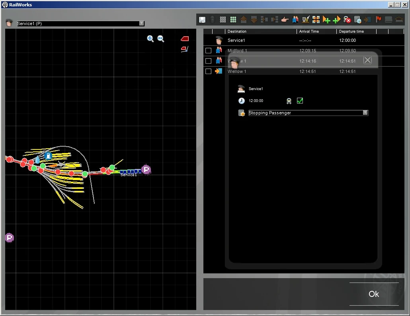The height and width of the screenshot is (316, 410).
Task: Click the two passengers toolbar icon
Action: point(295,20)
